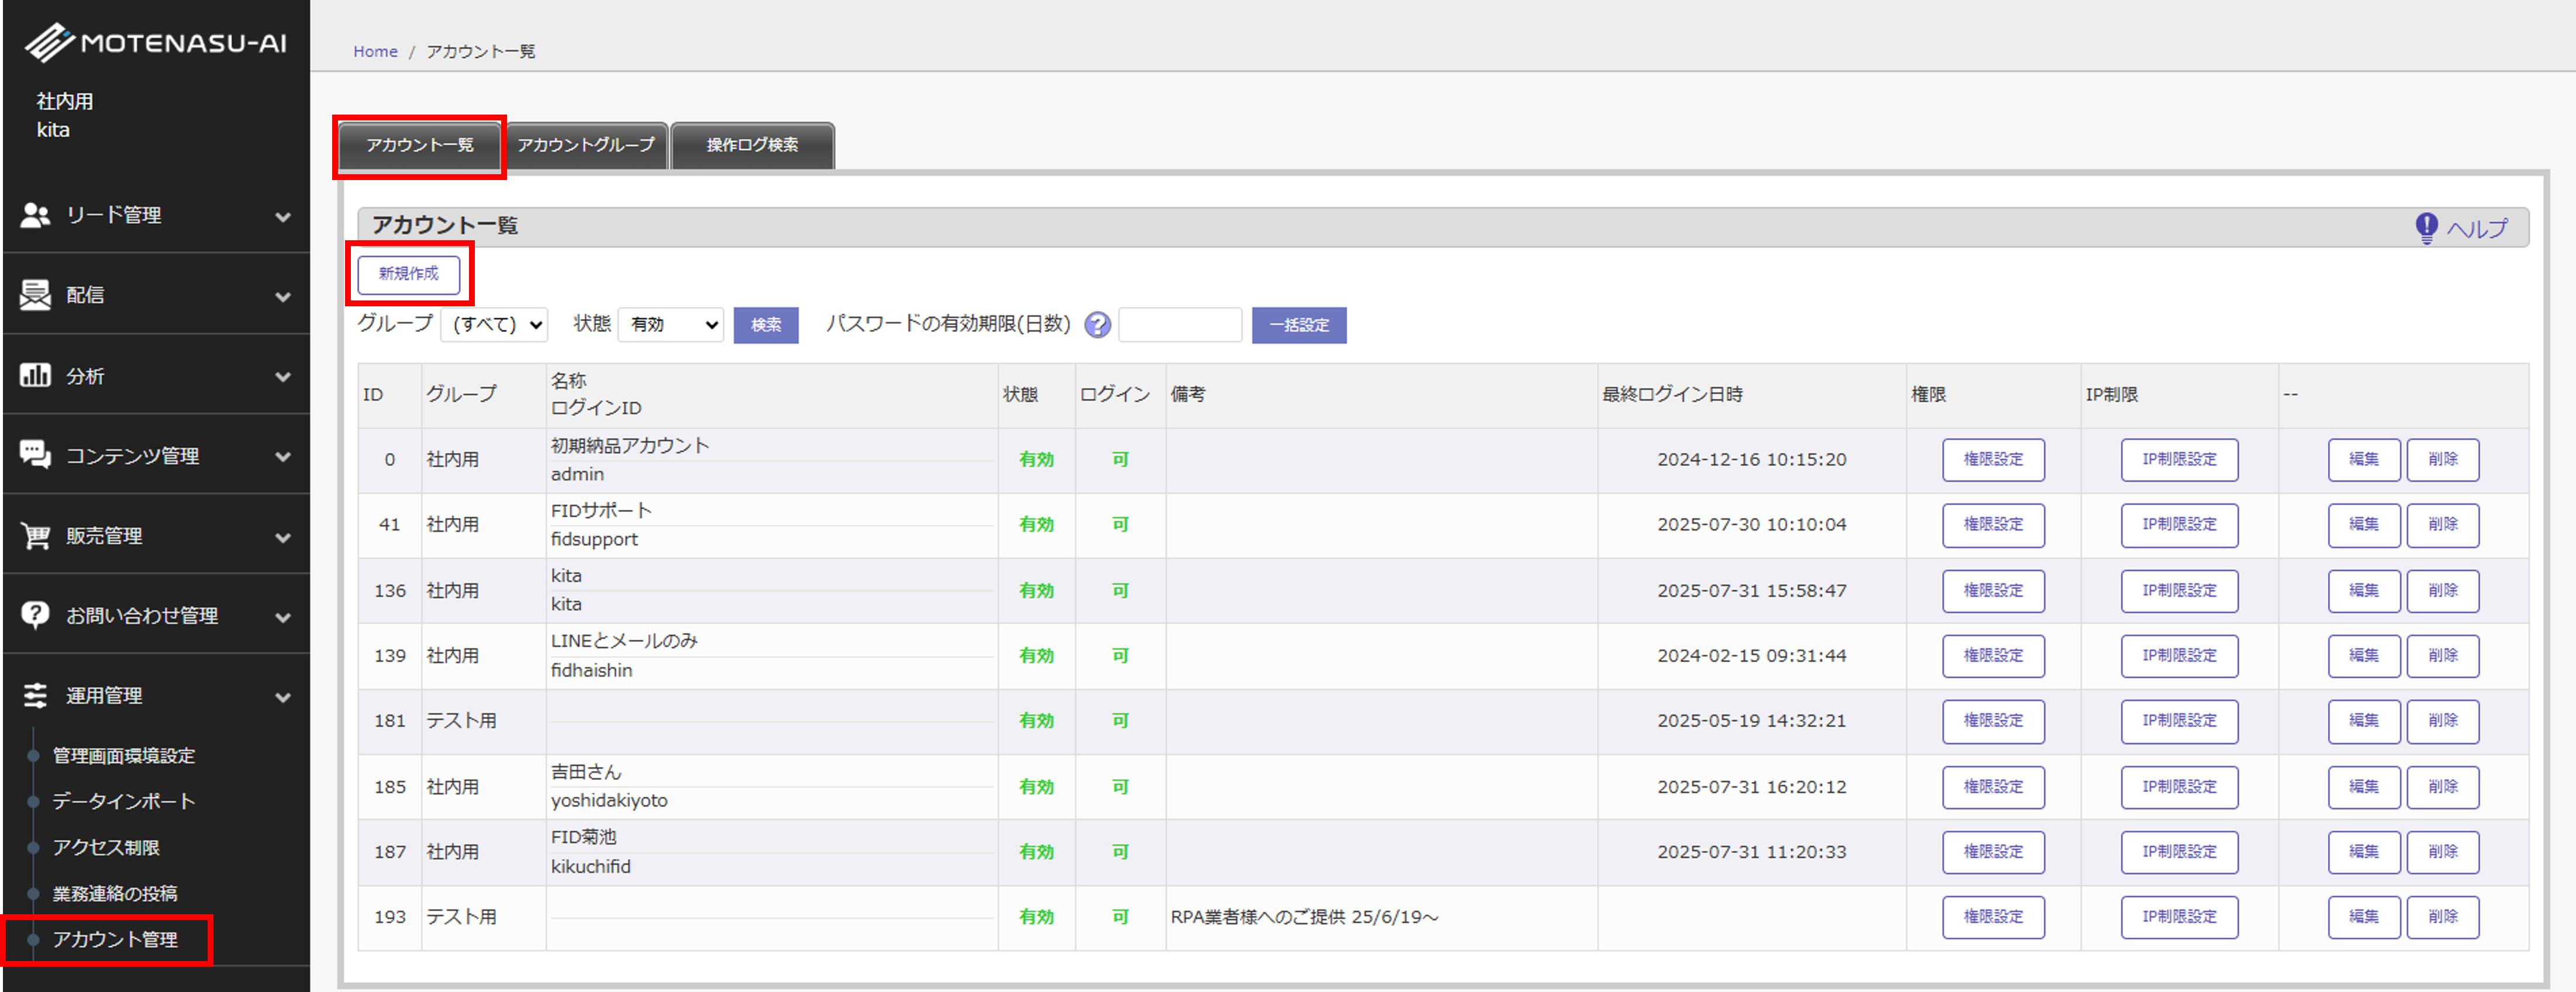
Task: Click the 配信 mail icon
Action: click(x=35, y=295)
